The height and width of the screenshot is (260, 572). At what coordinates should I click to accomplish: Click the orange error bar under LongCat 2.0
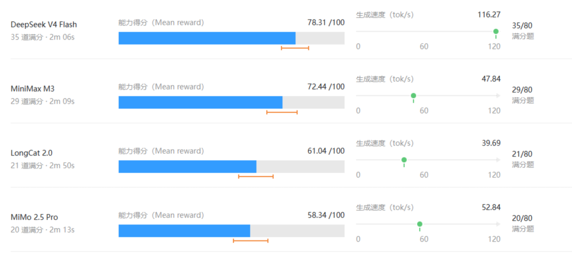(256, 177)
